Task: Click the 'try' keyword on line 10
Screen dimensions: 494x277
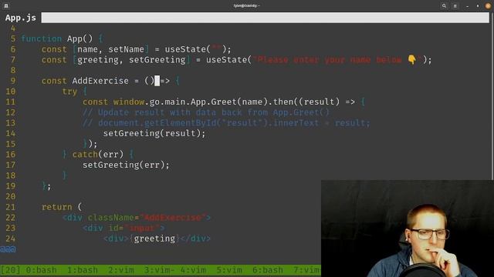Action: (69, 92)
